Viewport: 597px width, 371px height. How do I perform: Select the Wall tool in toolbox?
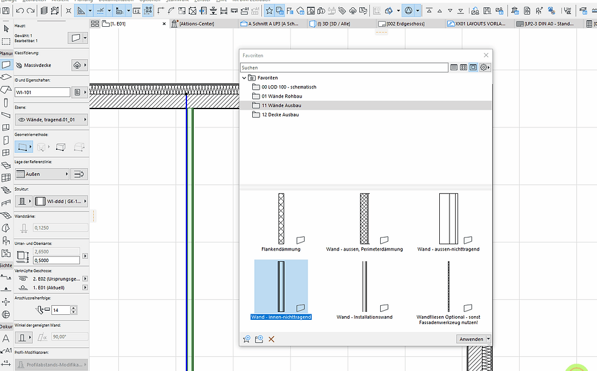(x=6, y=65)
